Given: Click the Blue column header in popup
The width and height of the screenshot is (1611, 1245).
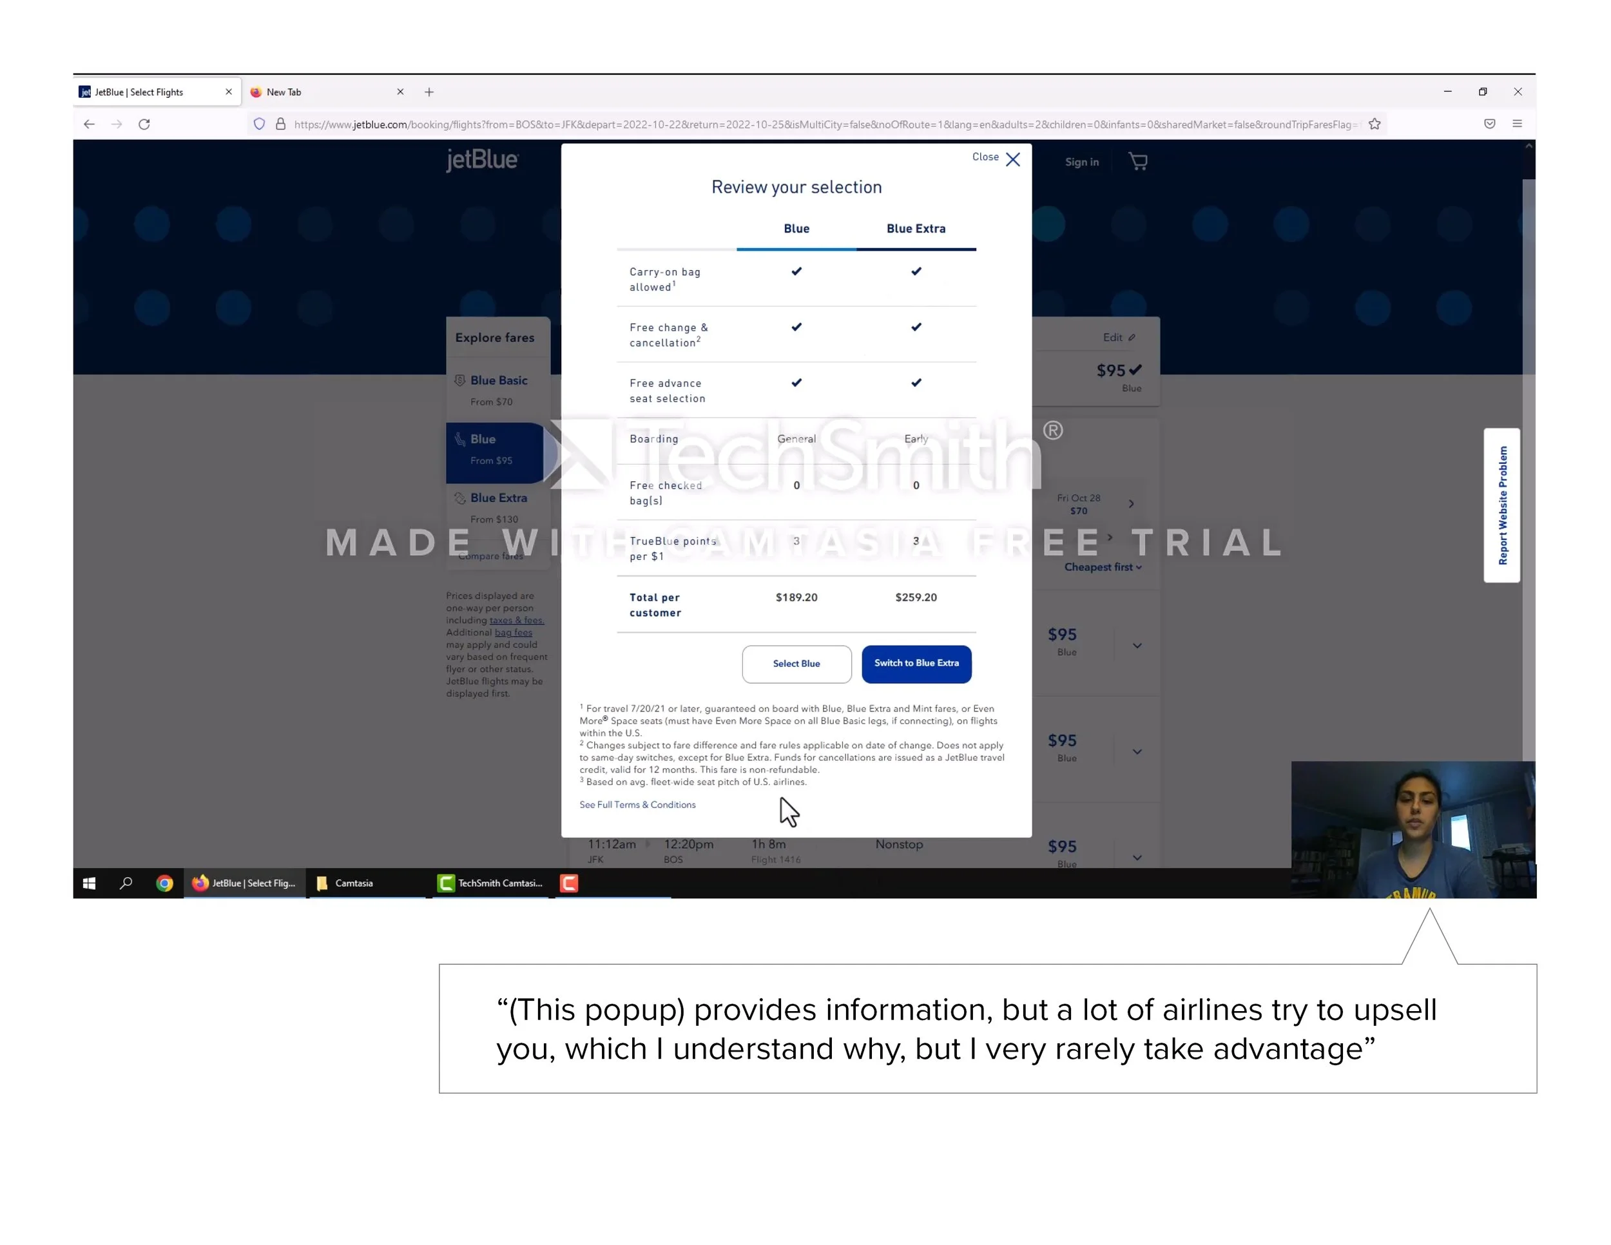Looking at the screenshot, I should click(796, 229).
